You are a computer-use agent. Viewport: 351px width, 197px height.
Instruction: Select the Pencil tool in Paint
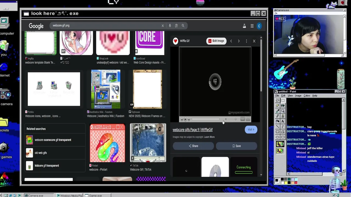pyautogui.click(x=278, y=116)
